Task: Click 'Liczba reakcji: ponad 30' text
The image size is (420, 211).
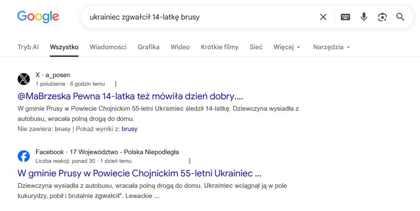Action: (x=65, y=161)
